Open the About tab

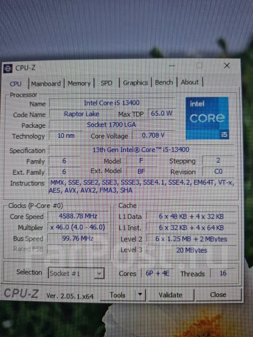pos(190,82)
